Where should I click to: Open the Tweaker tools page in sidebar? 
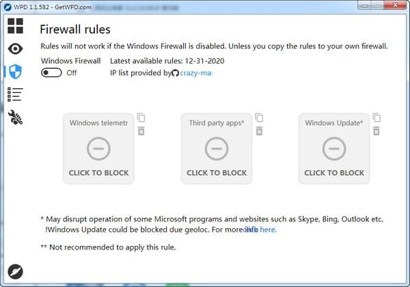pos(15,118)
